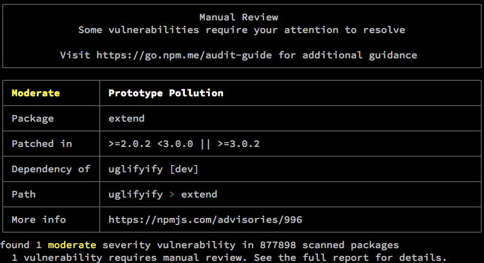Select 'extend' at end of the Path row

pyautogui.click(x=199, y=194)
